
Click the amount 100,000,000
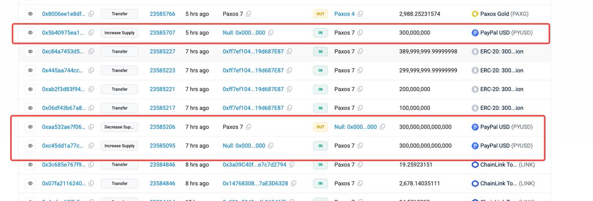coord(415,108)
